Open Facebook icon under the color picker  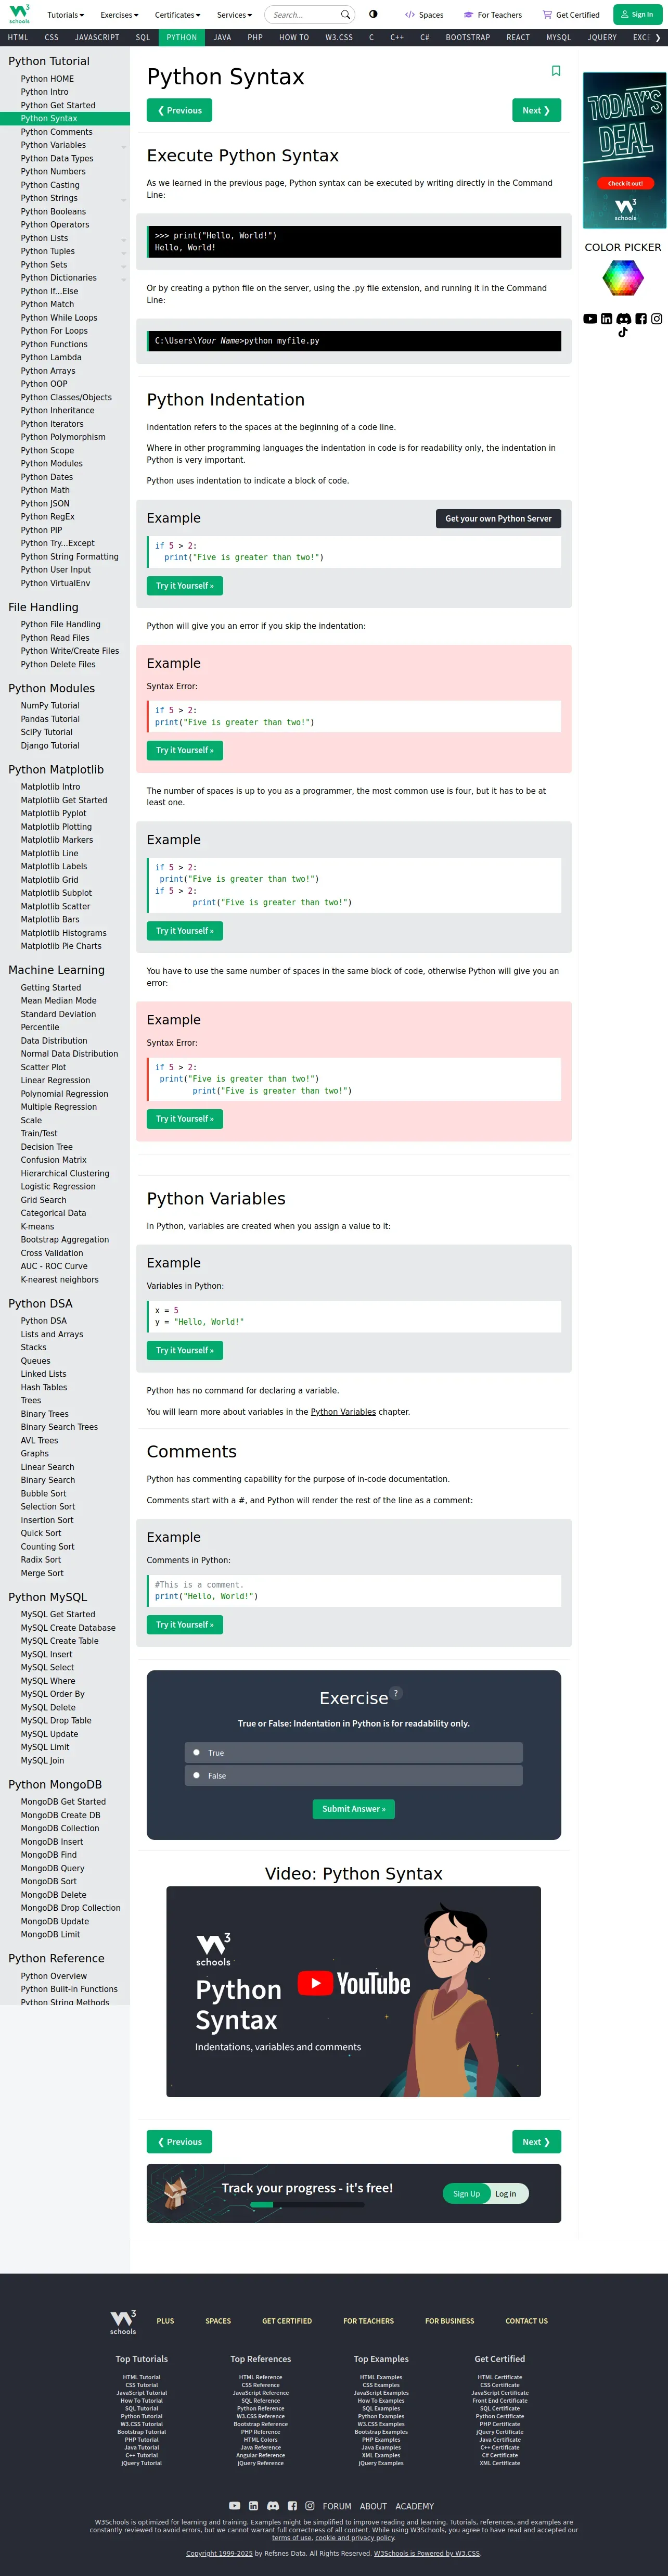[641, 319]
